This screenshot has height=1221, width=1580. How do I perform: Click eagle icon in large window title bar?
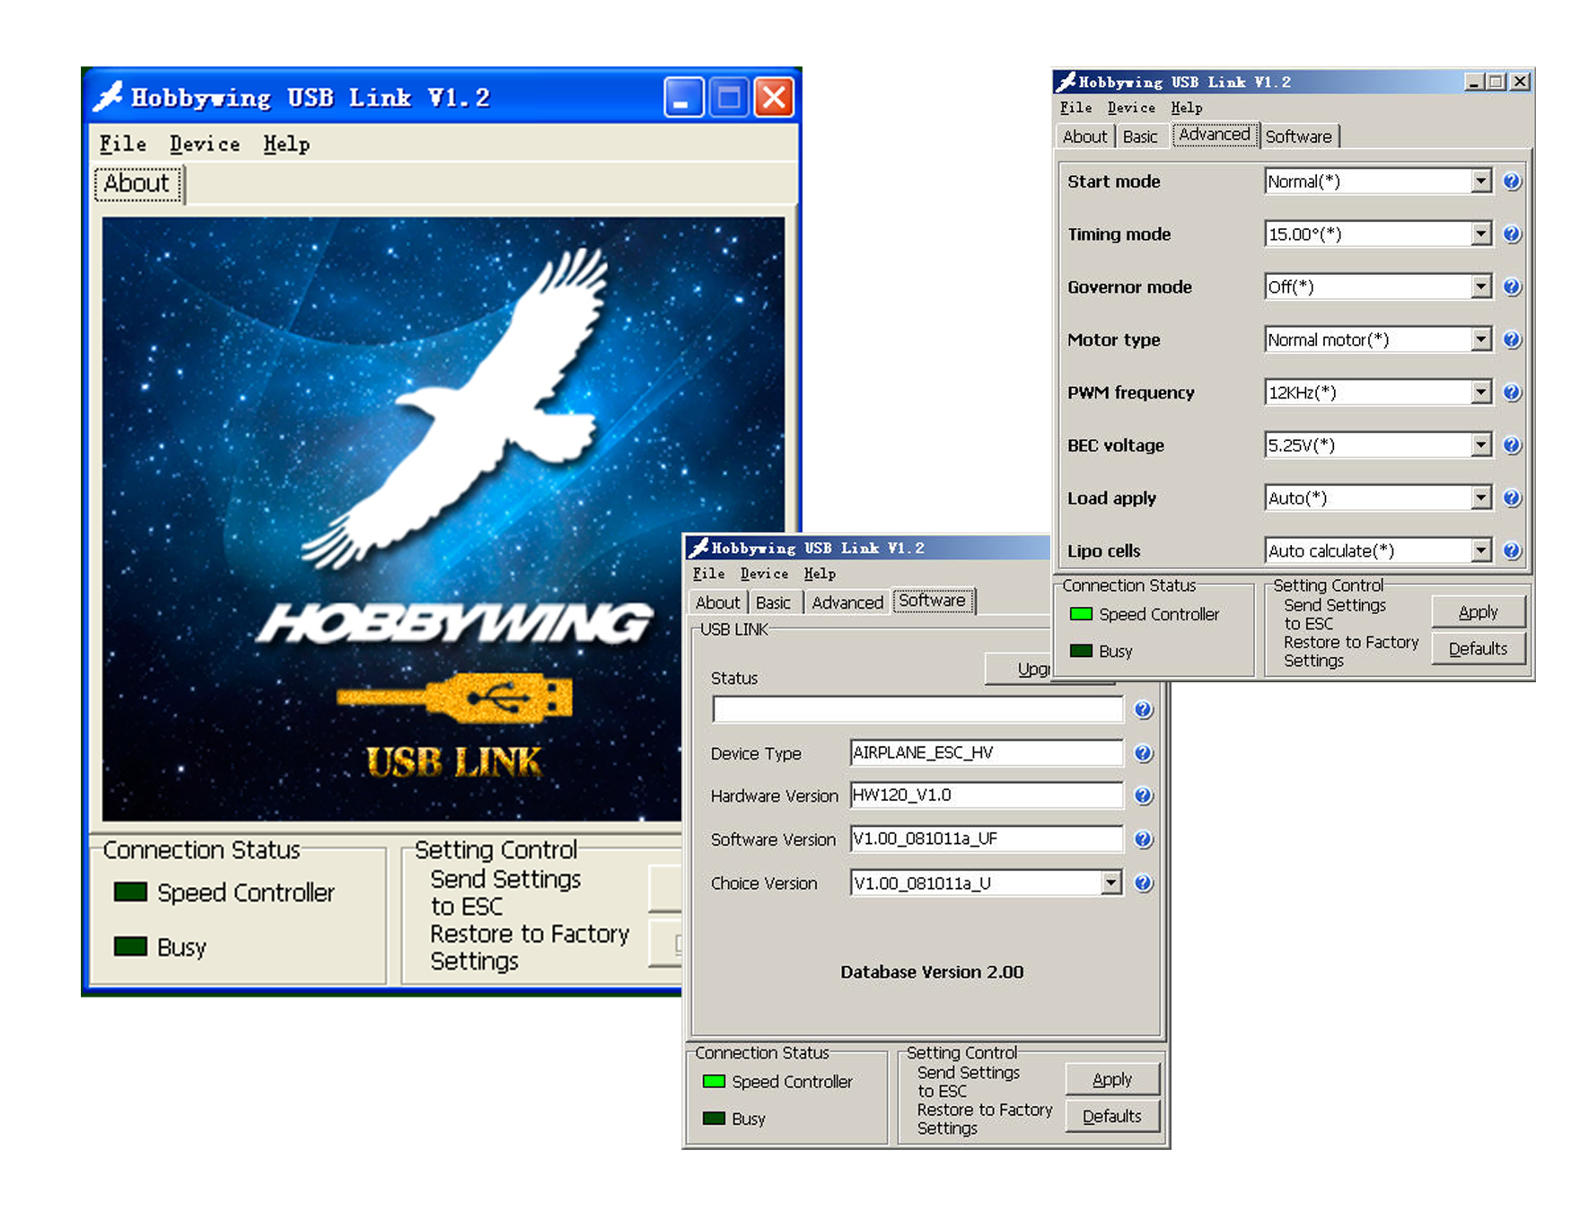click(109, 96)
